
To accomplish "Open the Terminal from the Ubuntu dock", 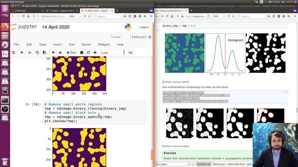I will coord(5,100).
